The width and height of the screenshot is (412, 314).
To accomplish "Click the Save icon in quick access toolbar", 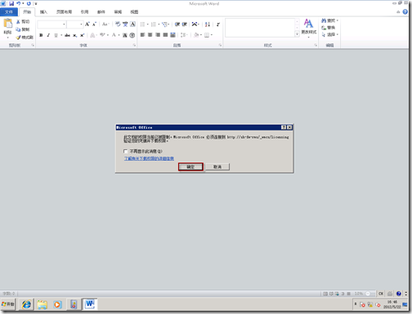I will coord(11,3).
